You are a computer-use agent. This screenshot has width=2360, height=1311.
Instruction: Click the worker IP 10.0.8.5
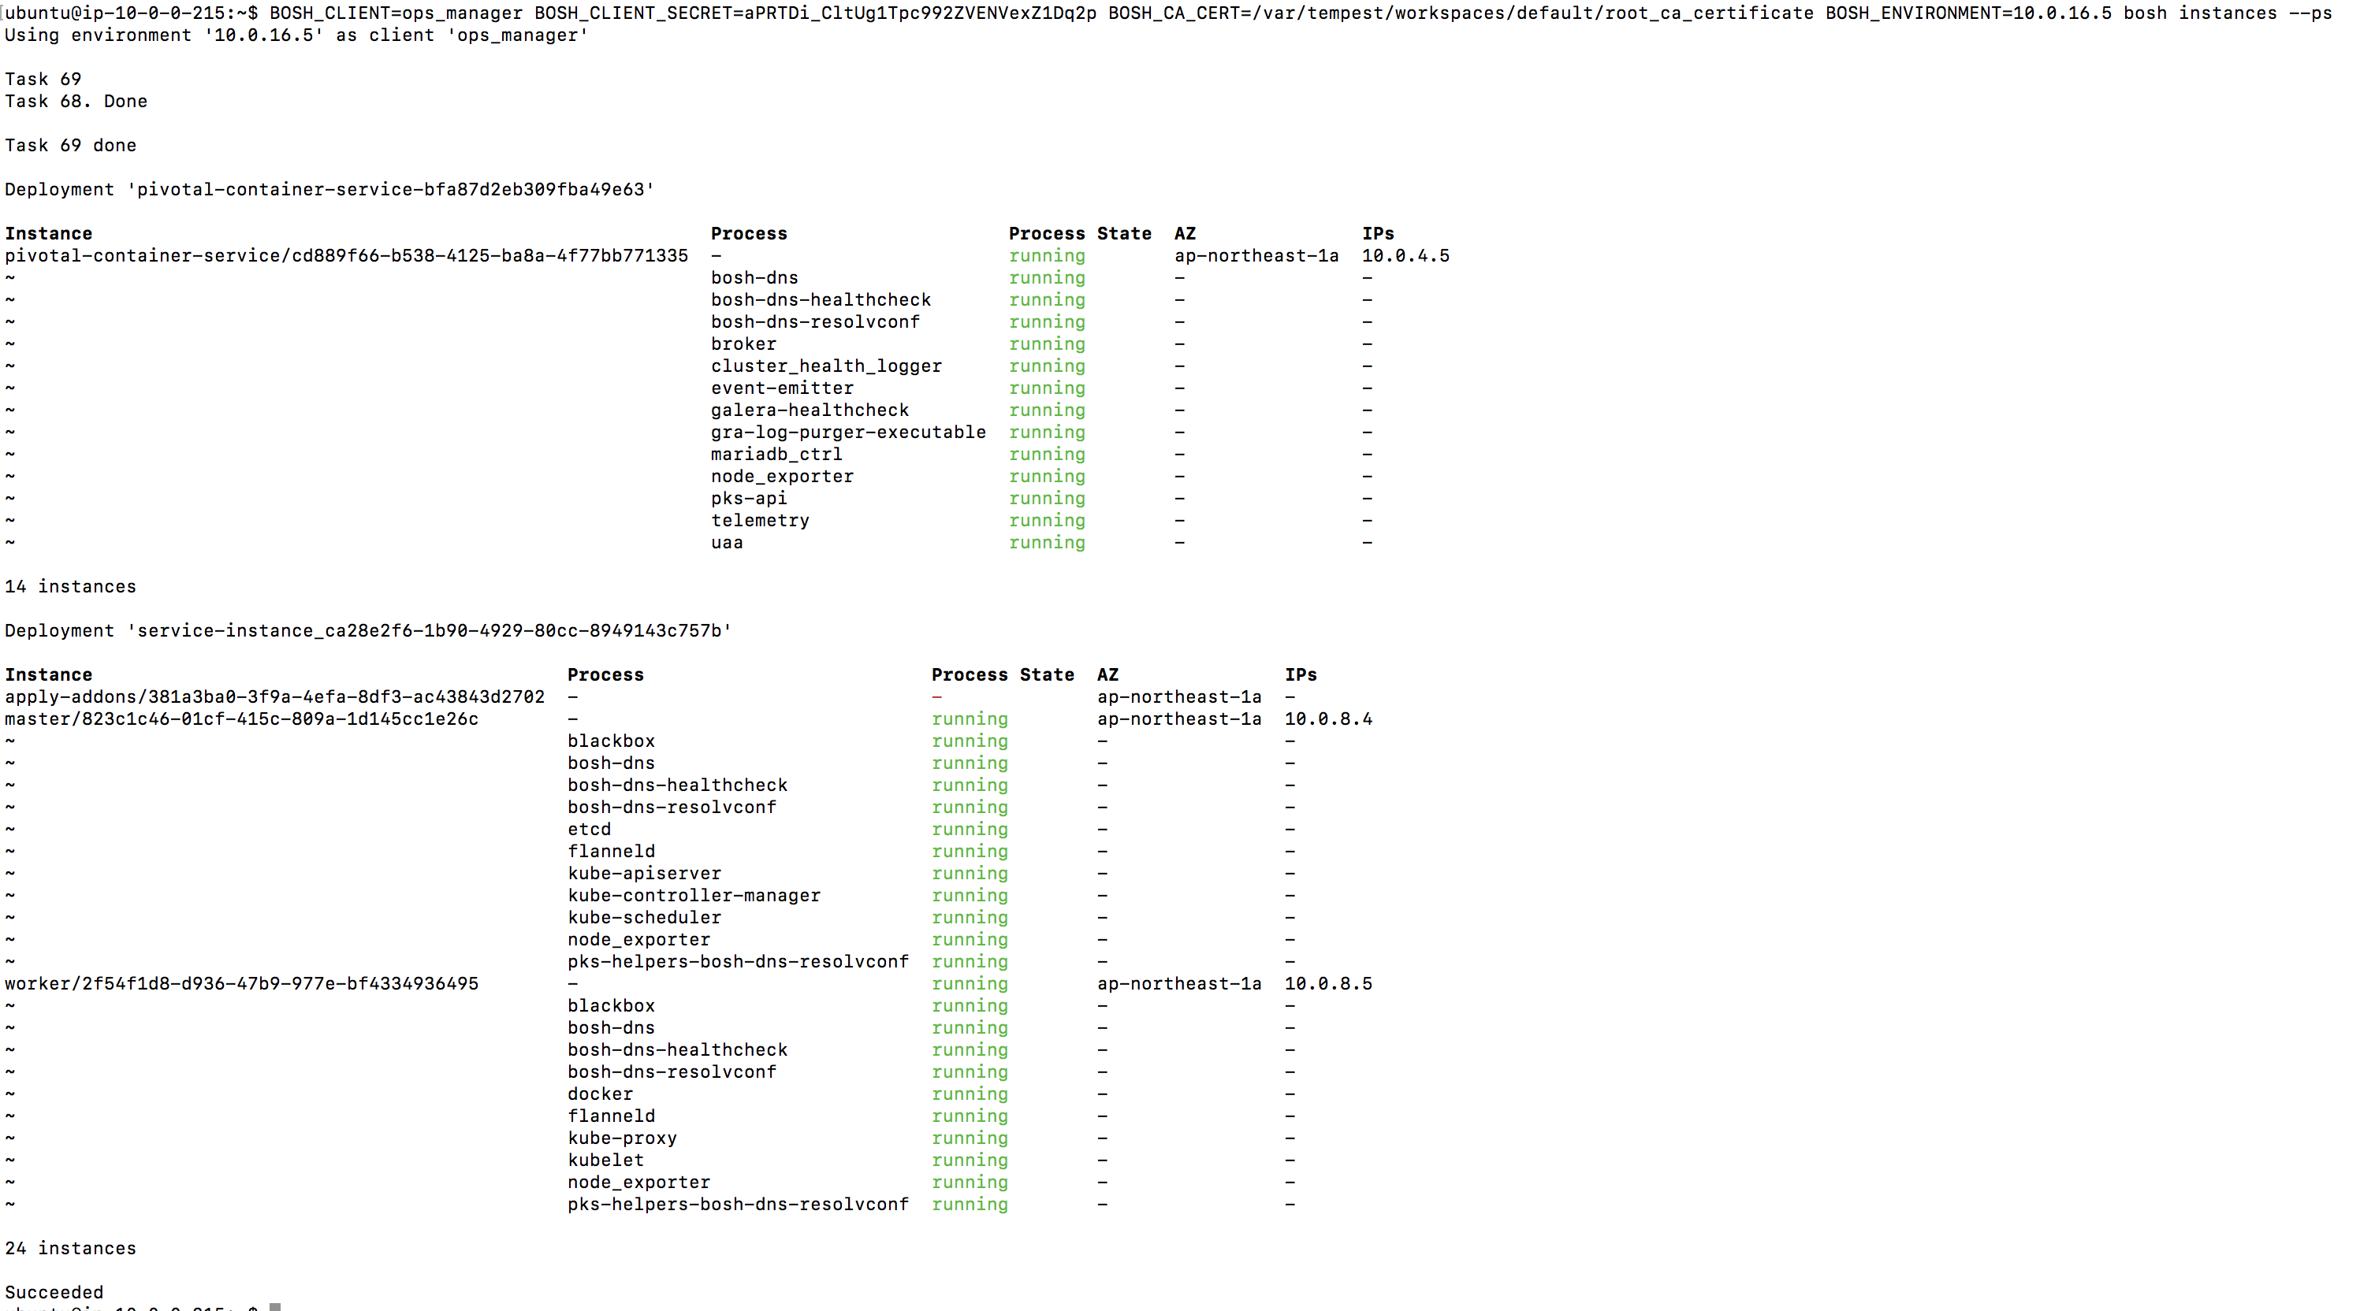[1327, 984]
